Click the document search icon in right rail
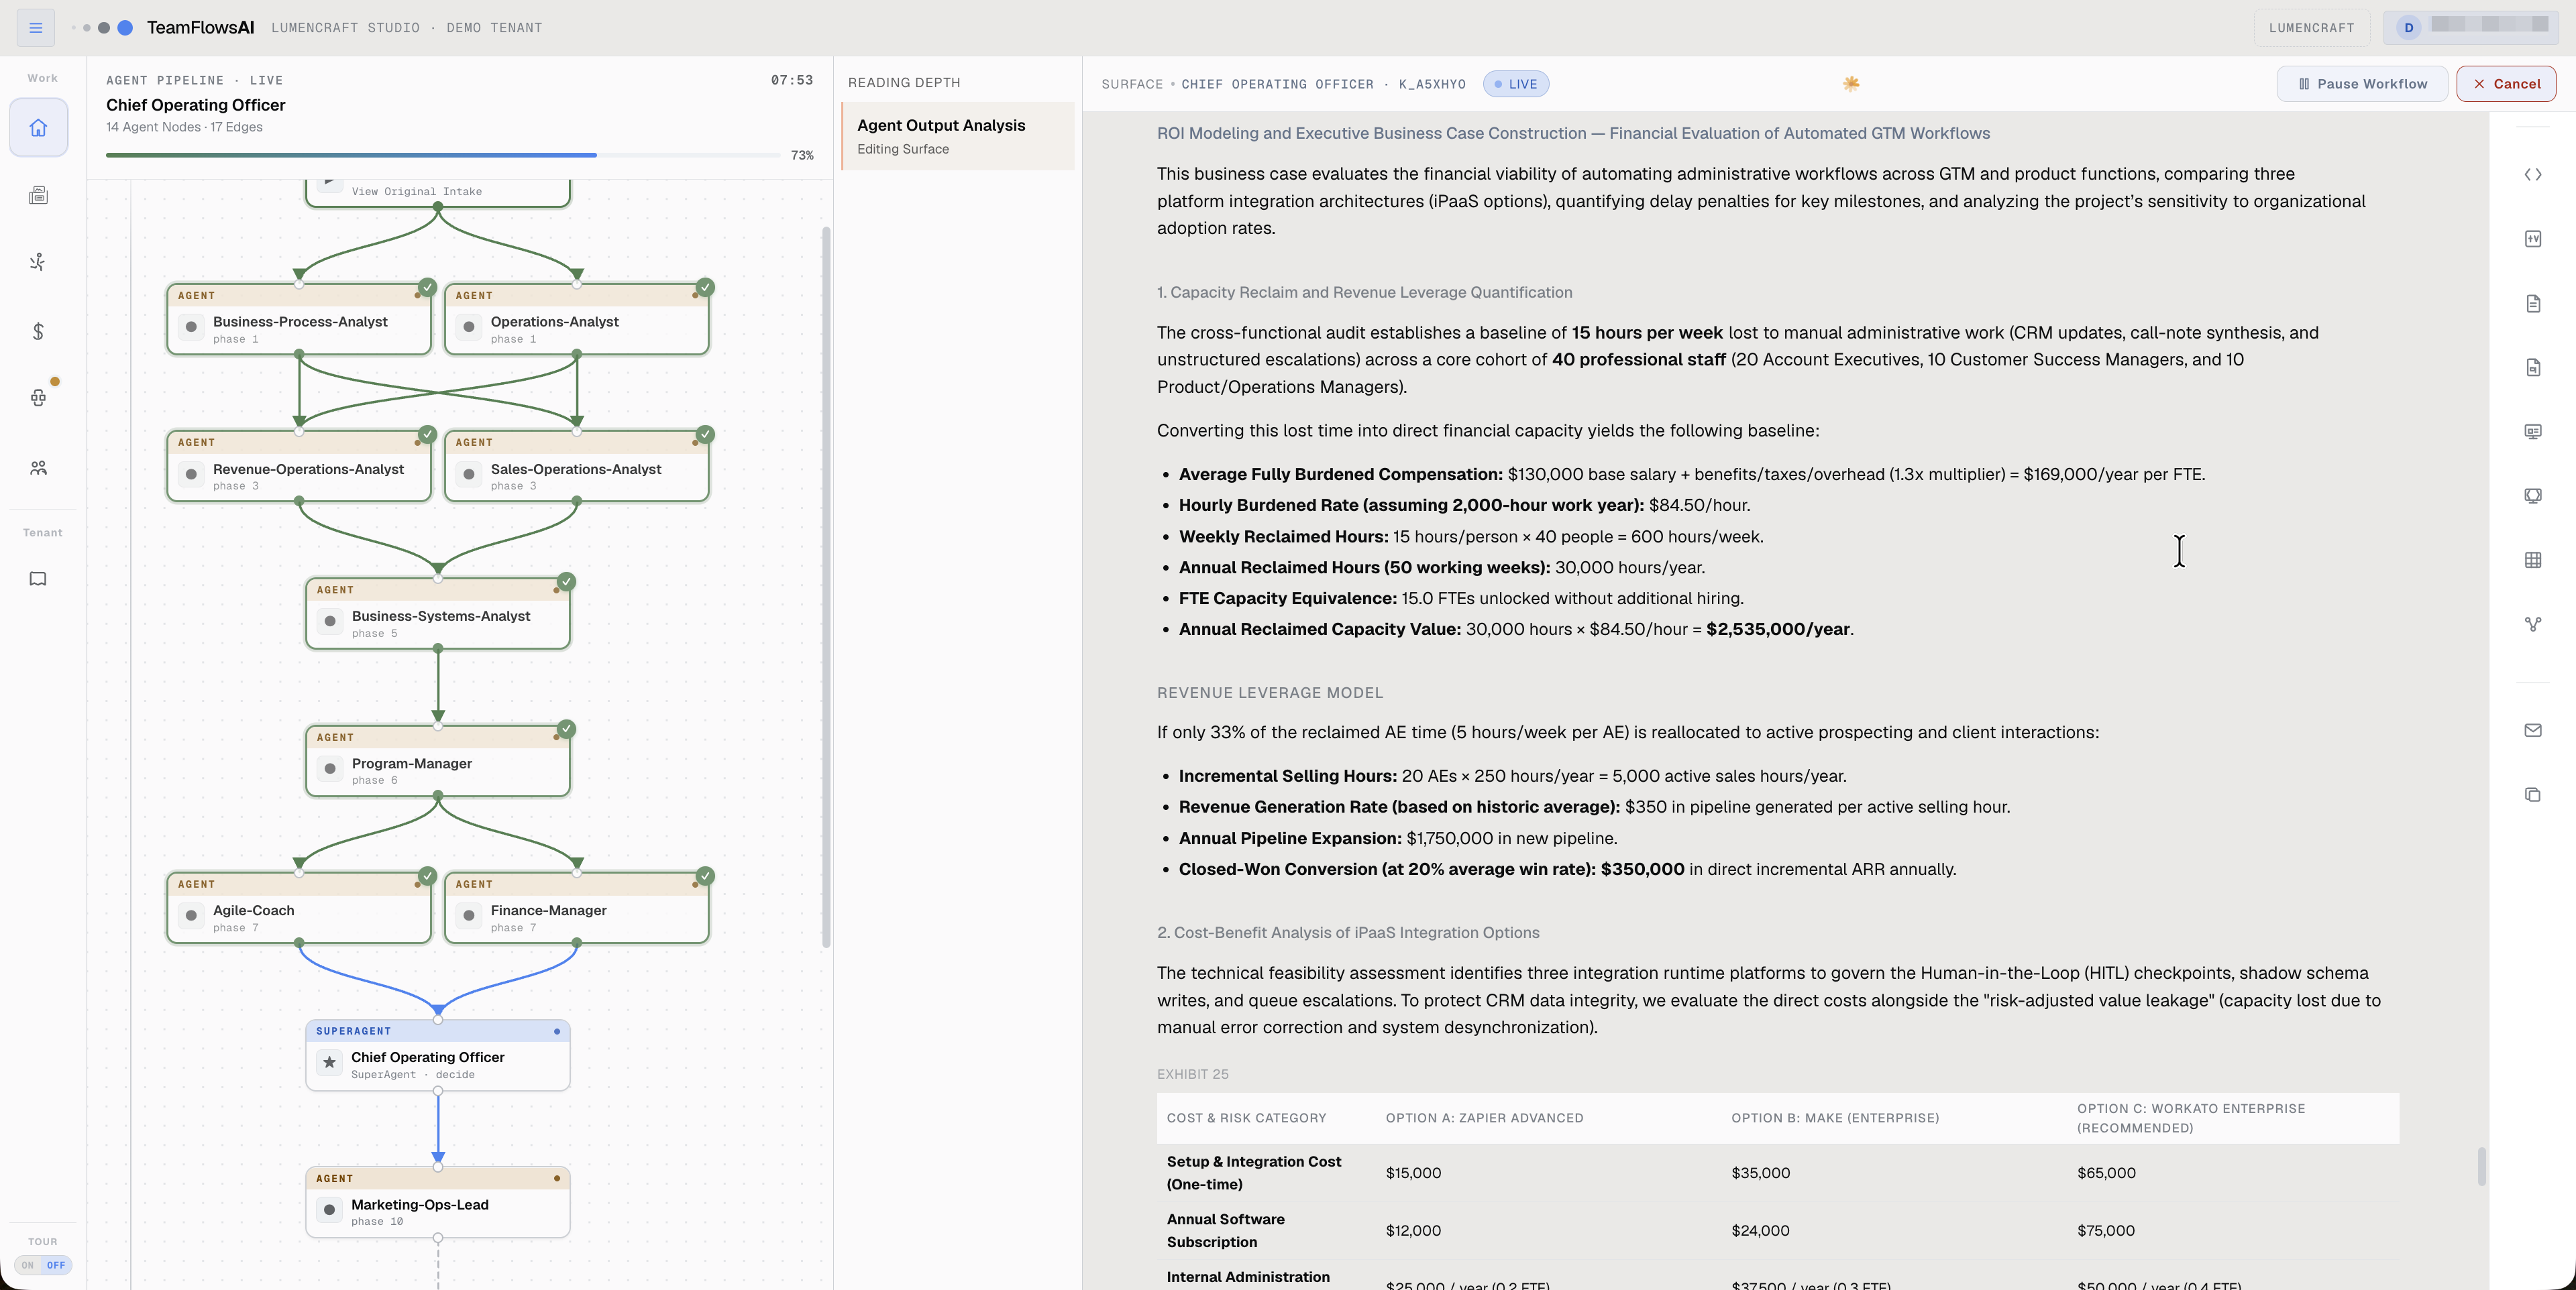 2532,367
